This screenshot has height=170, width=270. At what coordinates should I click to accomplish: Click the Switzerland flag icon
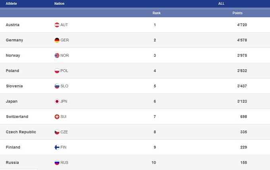click(57, 117)
